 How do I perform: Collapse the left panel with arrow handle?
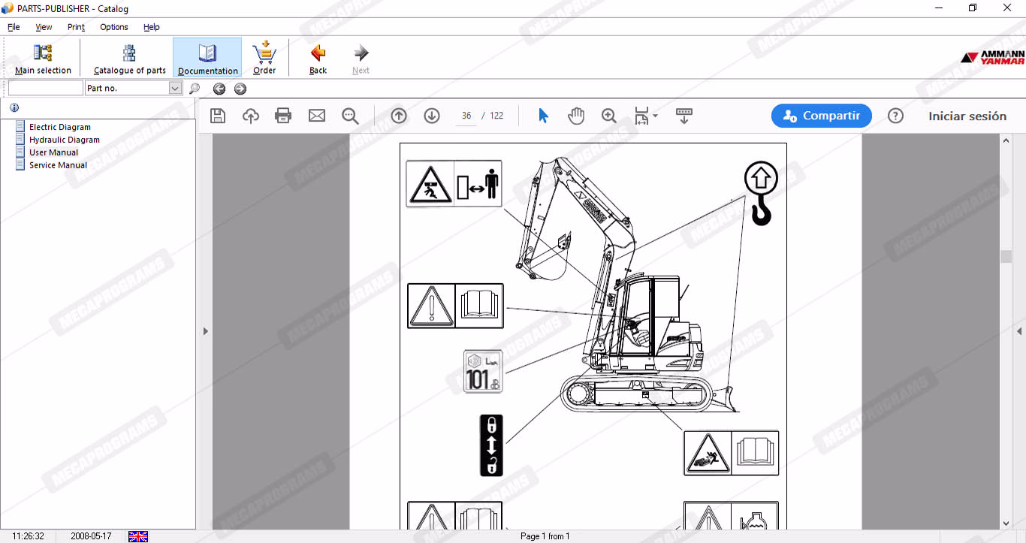pyautogui.click(x=205, y=331)
